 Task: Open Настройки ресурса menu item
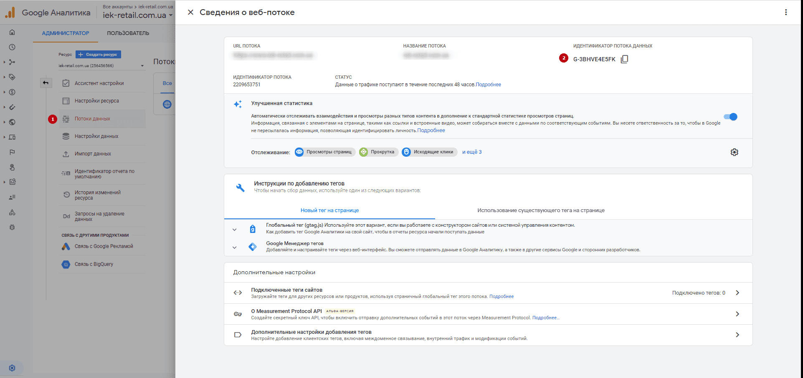click(102, 101)
